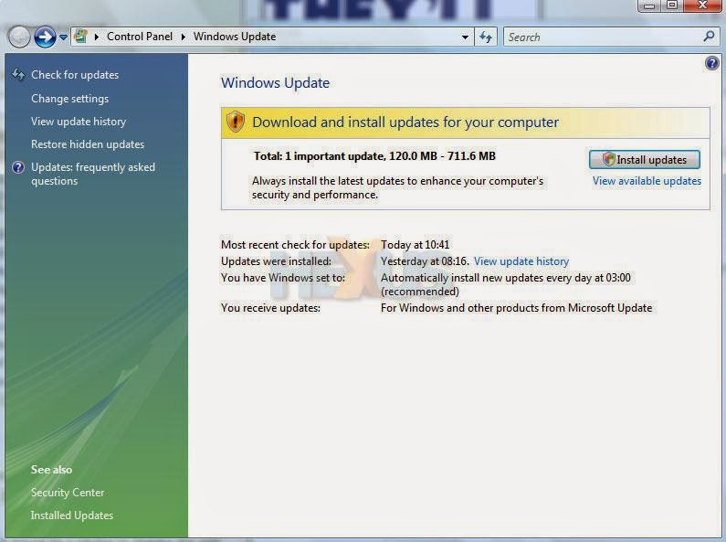Viewport: 726px width, 542px height.
Task: Open View update history link beside Yesterday at 08:16
Action: [521, 261]
